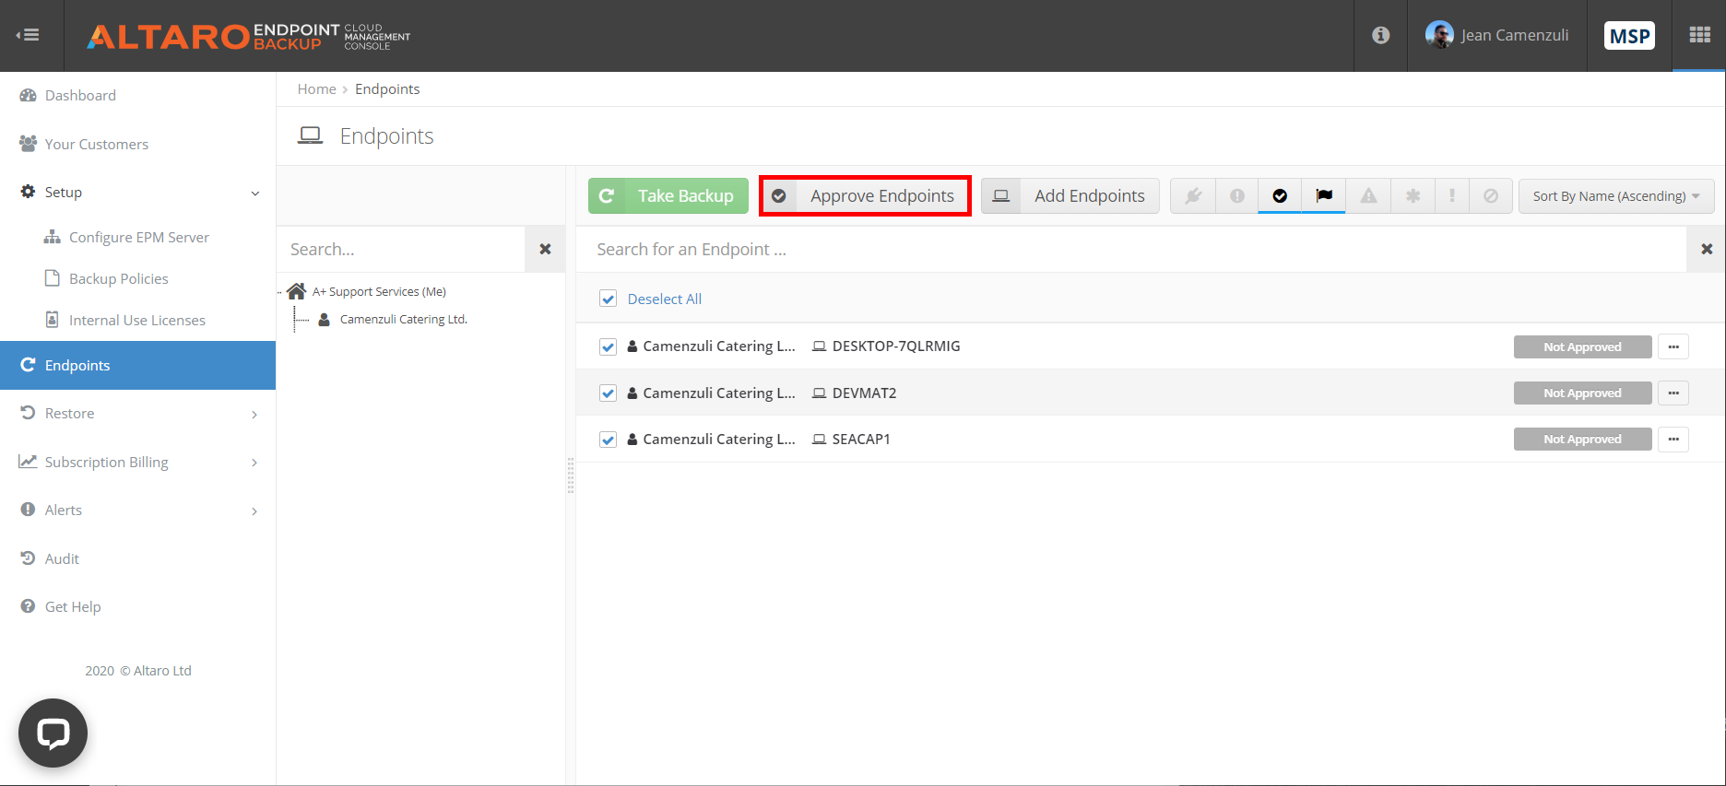Open more options for SEACAP1

[x=1673, y=439]
